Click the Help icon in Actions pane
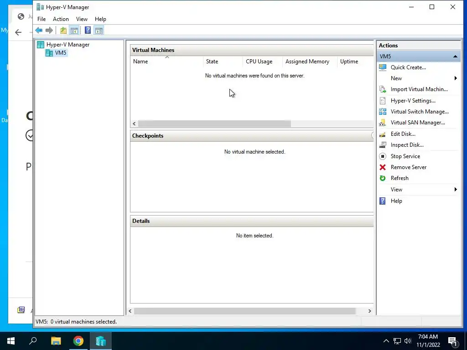This screenshot has width=467, height=350. click(383, 201)
